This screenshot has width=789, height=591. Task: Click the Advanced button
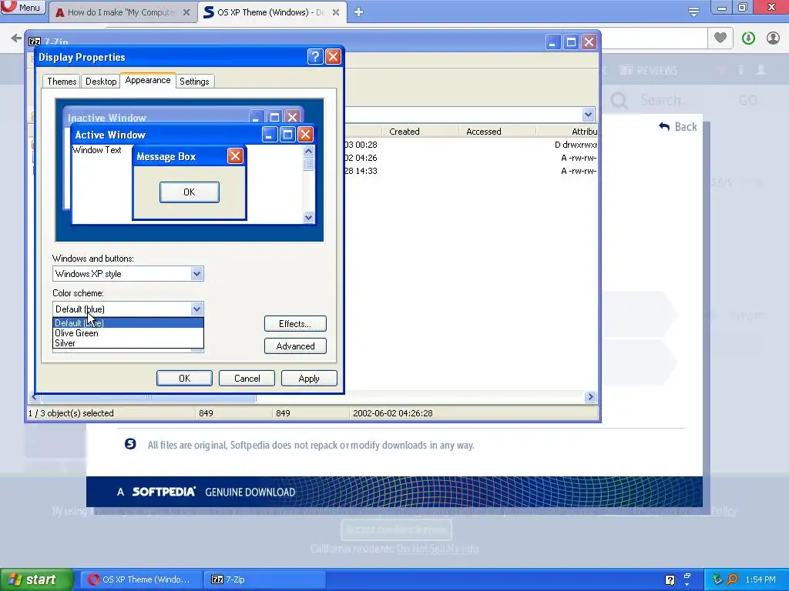pyautogui.click(x=295, y=346)
